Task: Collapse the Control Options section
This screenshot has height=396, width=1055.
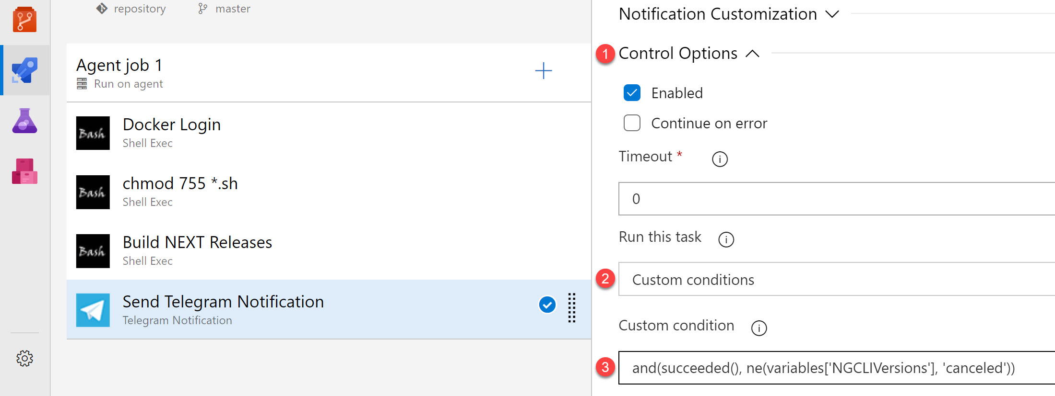Action: pos(753,54)
